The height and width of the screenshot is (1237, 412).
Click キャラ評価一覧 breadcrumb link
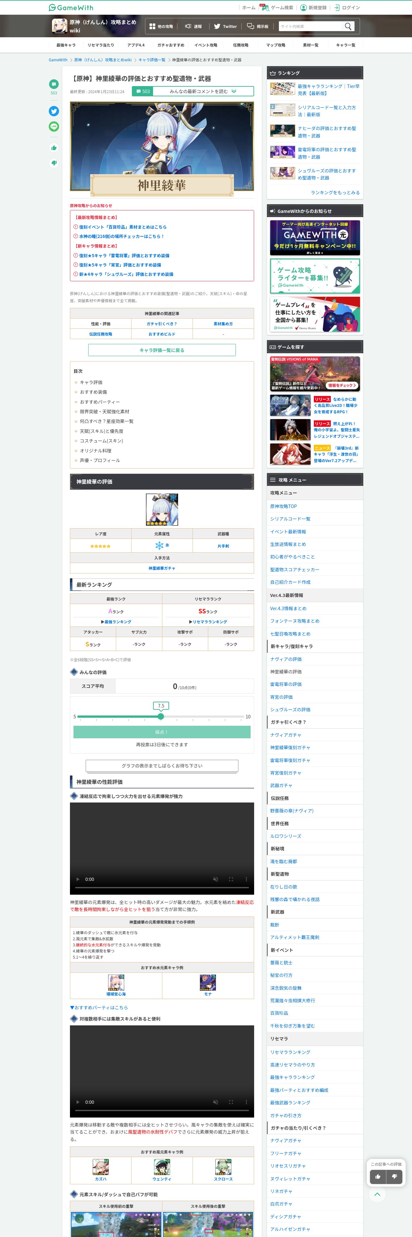click(x=151, y=60)
